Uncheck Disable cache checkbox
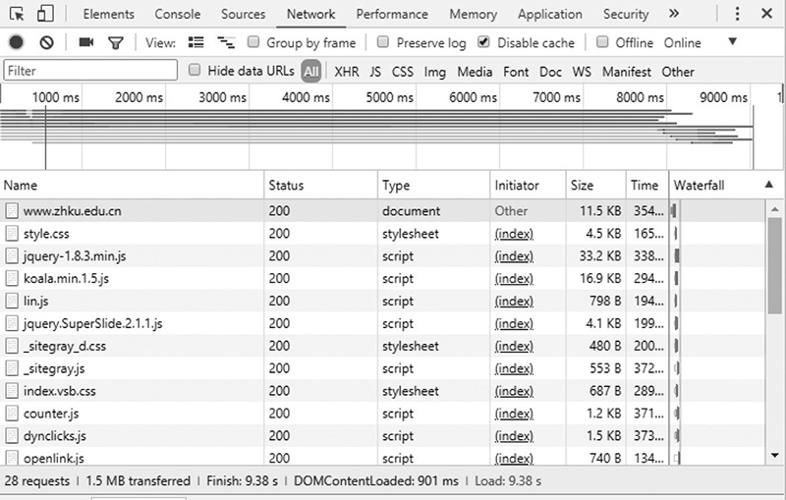This screenshot has height=500, width=786. coord(483,42)
